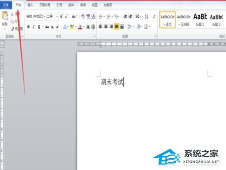The width and height of the screenshot is (226, 170).
Task: Apply the red font color
Action: pyautogui.click(x=80, y=27)
